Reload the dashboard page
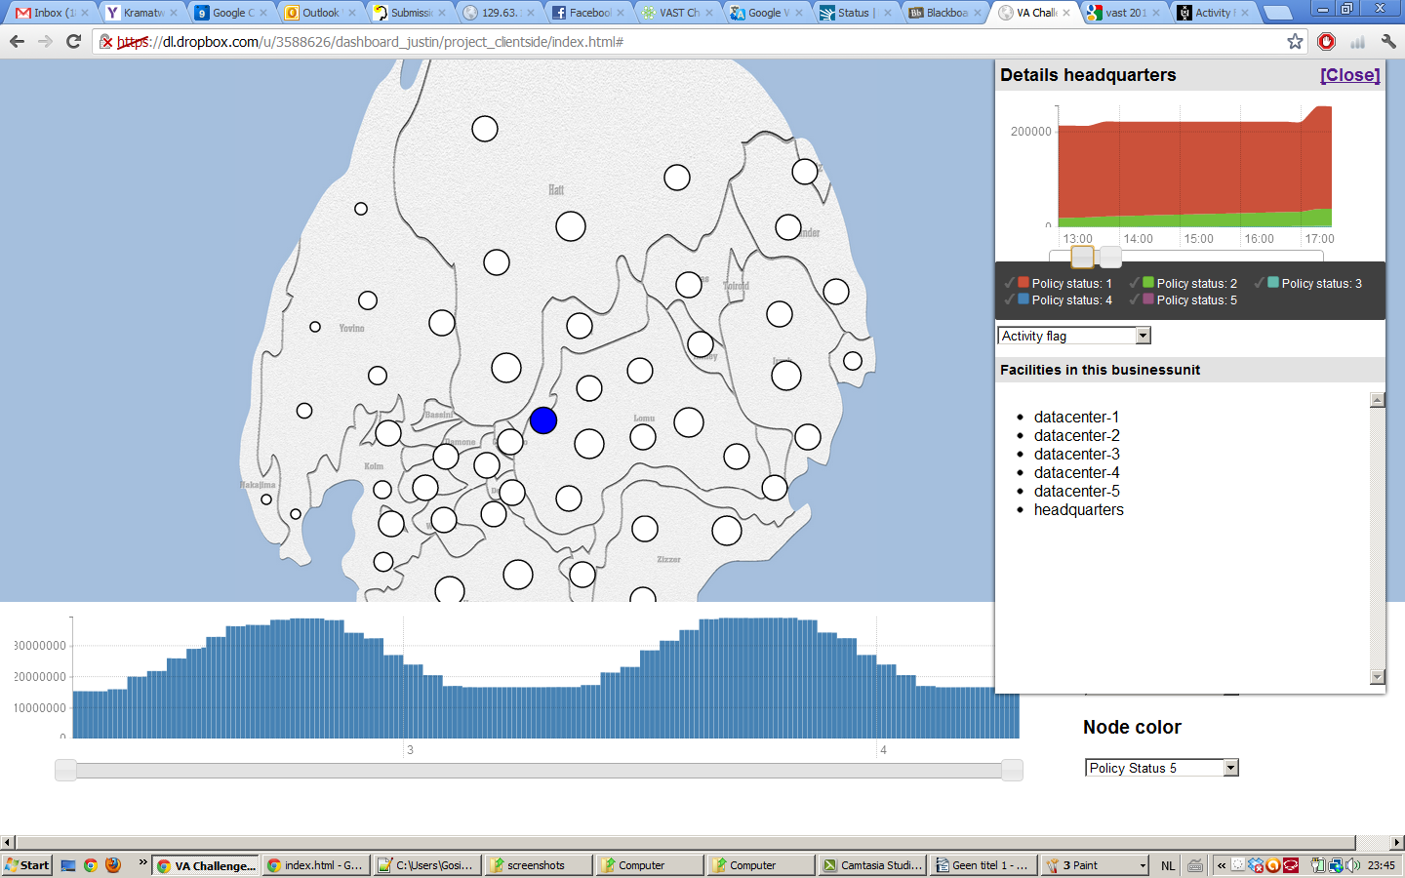The image size is (1405, 878). pos(73,41)
